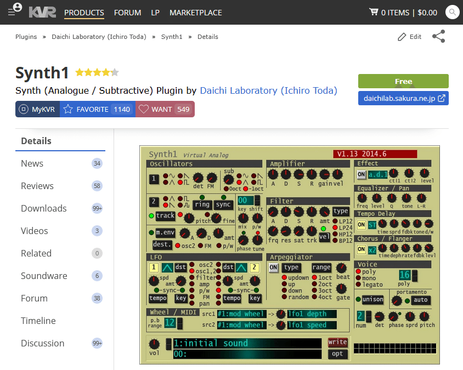Visit the daichilab.sakura.ne.jp link
This screenshot has width=463, height=370.
pyautogui.click(x=403, y=98)
